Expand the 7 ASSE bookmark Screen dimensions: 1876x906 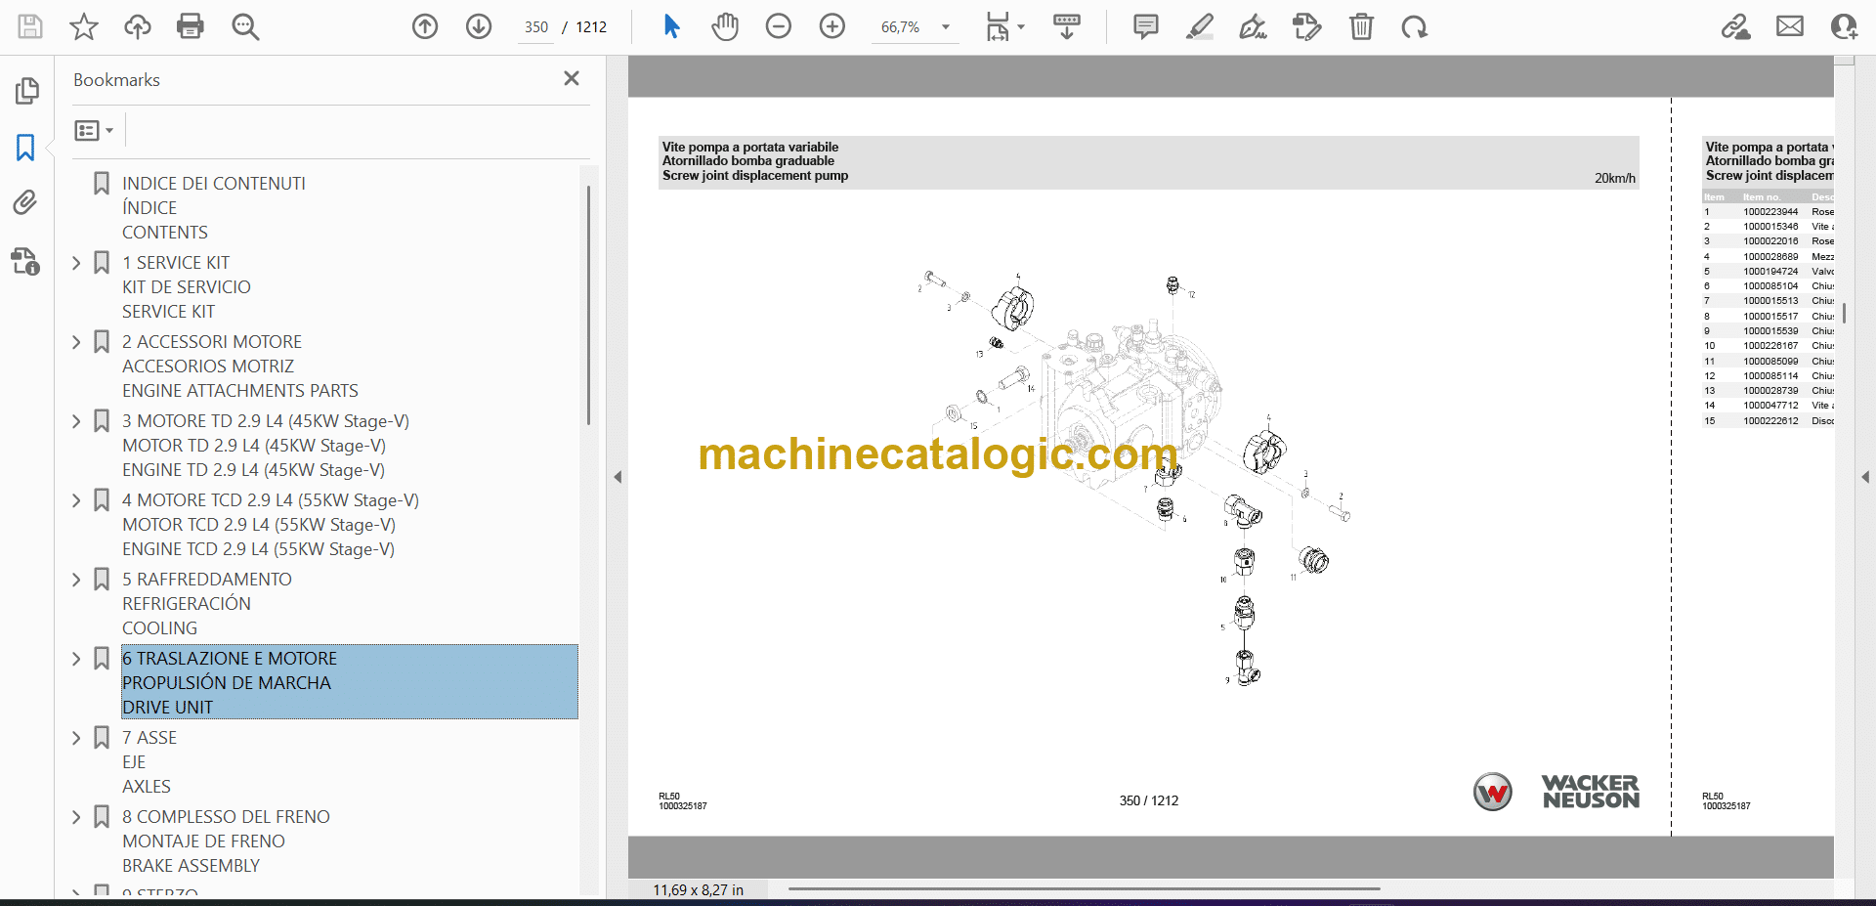[x=76, y=738]
